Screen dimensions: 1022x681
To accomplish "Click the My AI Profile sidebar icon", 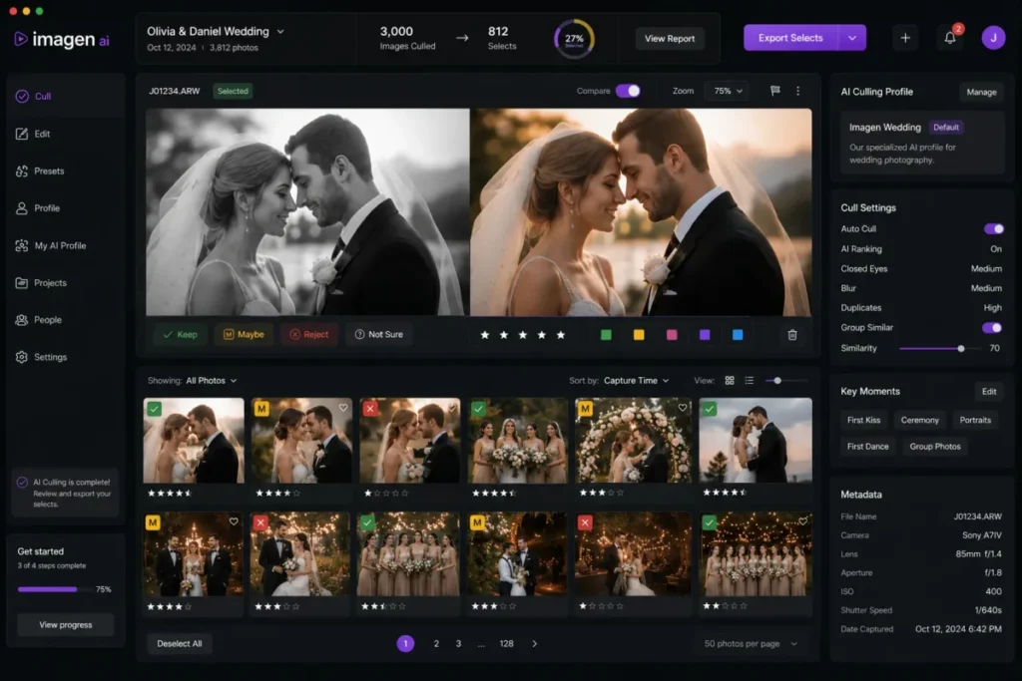I will [x=22, y=245].
